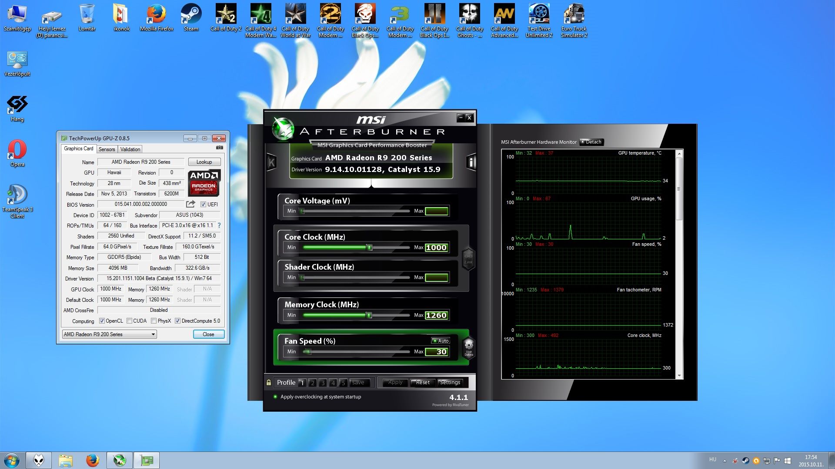Click hardware monitor scroll down arrow
This screenshot has width=835, height=469.
pos(679,376)
